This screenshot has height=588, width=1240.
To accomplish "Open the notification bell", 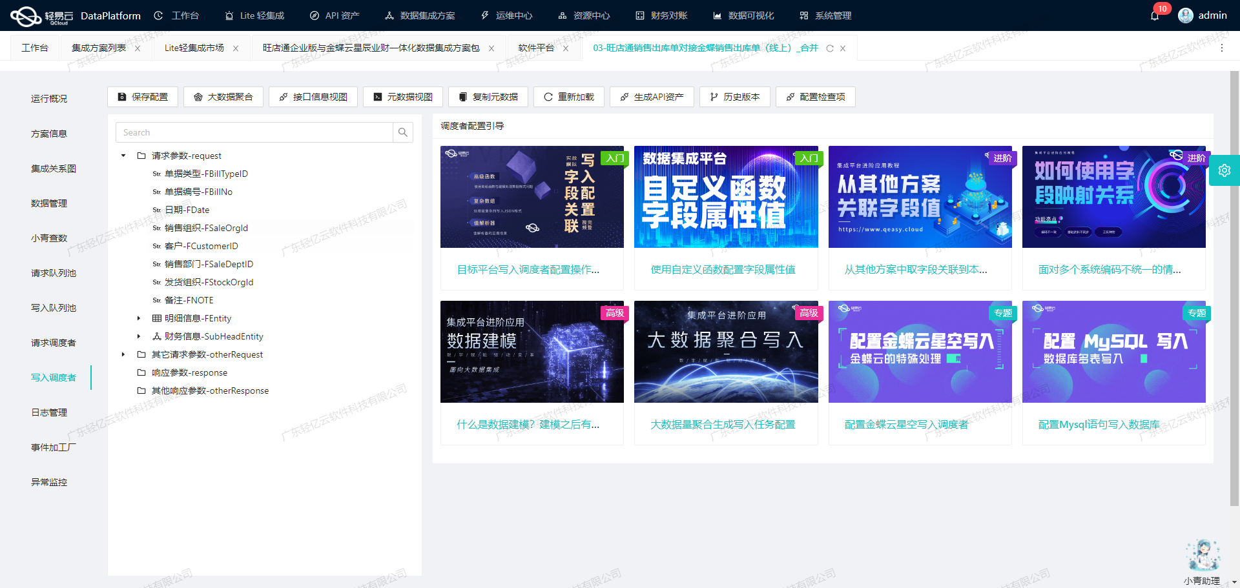I will [1155, 15].
